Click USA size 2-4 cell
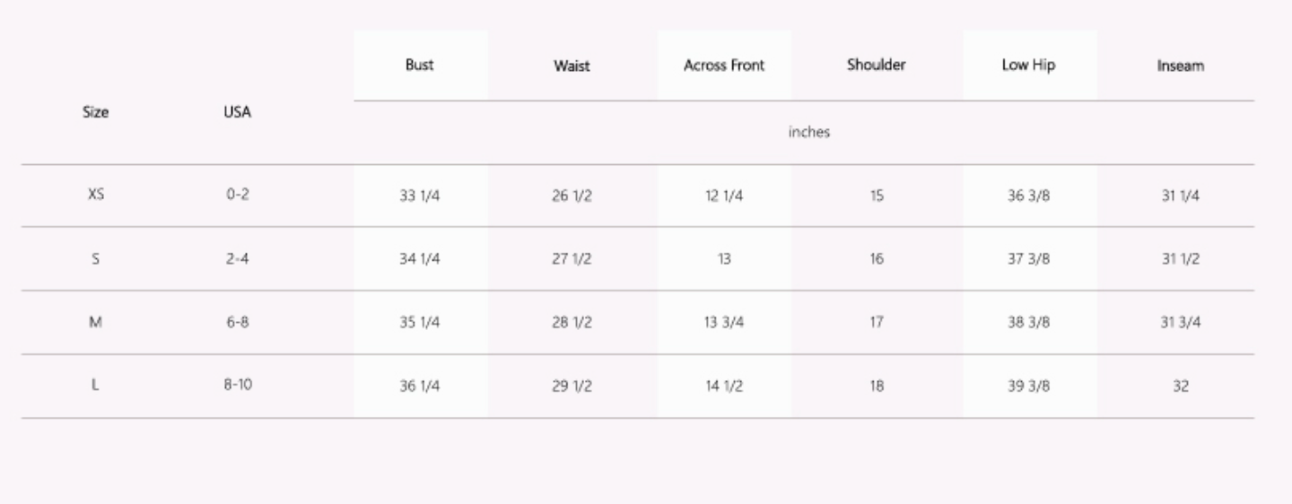This screenshot has height=504, width=1292. coord(237,259)
